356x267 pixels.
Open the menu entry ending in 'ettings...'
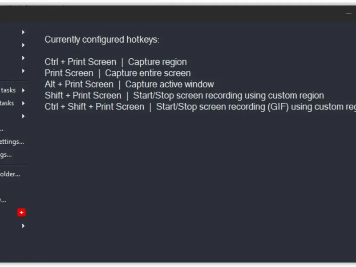(x=12, y=142)
